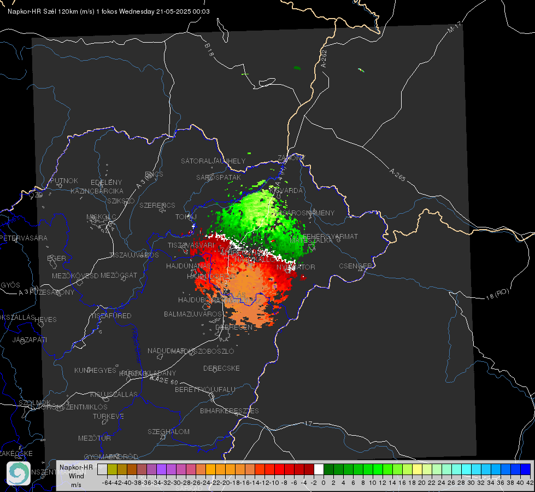
Task: Click the '-24' legend value
Action: [205, 483]
